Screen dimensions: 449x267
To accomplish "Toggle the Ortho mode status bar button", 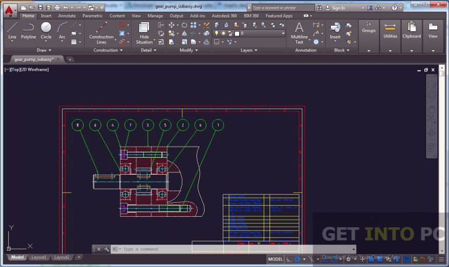I will 289,259.
